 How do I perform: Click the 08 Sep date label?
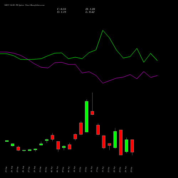[69, 169]
